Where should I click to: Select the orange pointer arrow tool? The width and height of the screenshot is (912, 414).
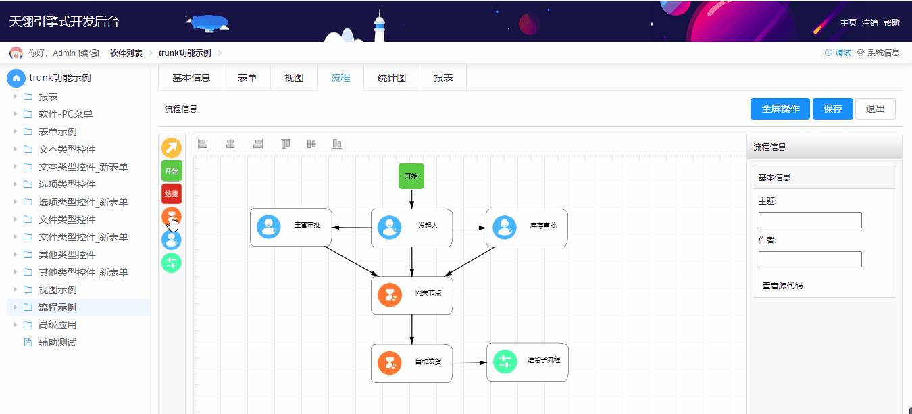click(171, 148)
